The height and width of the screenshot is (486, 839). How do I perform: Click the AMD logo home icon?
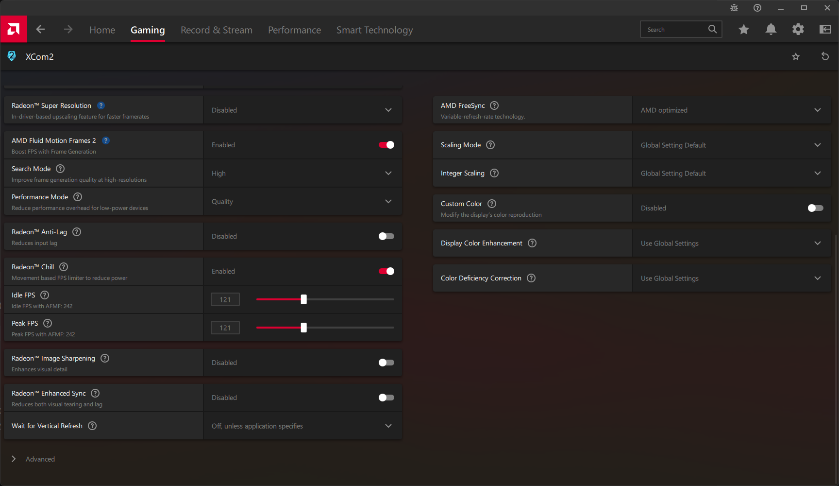14,29
